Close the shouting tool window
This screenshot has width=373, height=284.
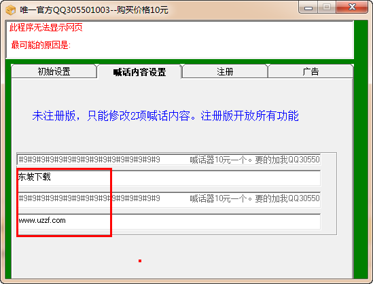(x=352, y=7)
